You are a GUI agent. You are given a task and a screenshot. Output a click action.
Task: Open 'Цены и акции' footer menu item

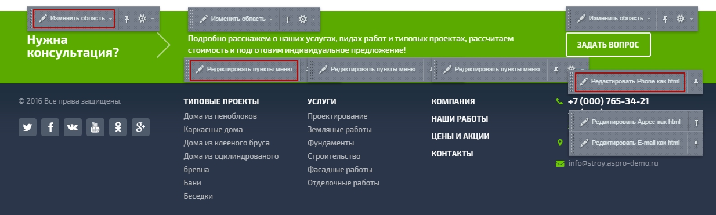click(x=461, y=136)
